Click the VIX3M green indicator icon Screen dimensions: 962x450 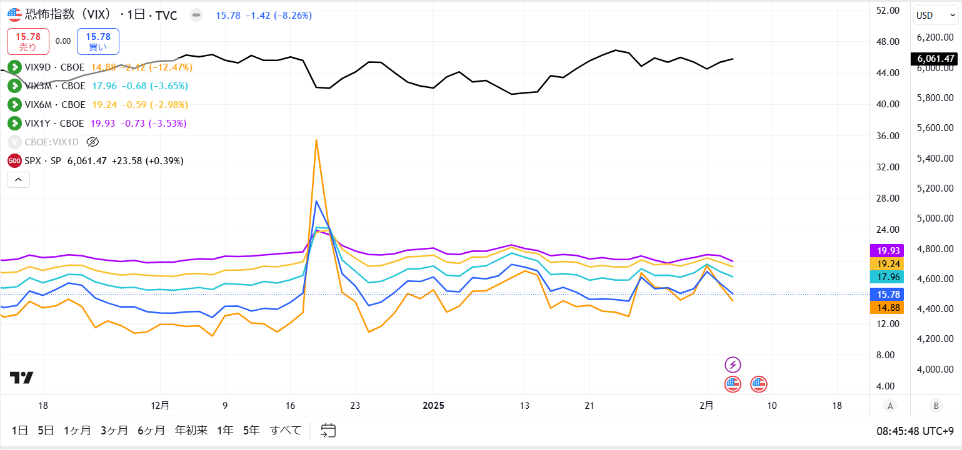point(14,86)
